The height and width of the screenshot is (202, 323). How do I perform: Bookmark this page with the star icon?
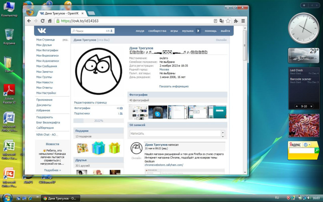click(x=228, y=21)
